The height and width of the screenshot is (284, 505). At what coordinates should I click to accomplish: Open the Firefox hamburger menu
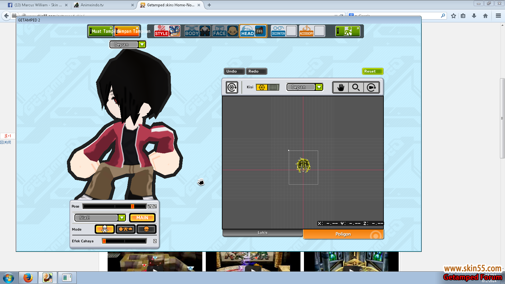pos(498,16)
